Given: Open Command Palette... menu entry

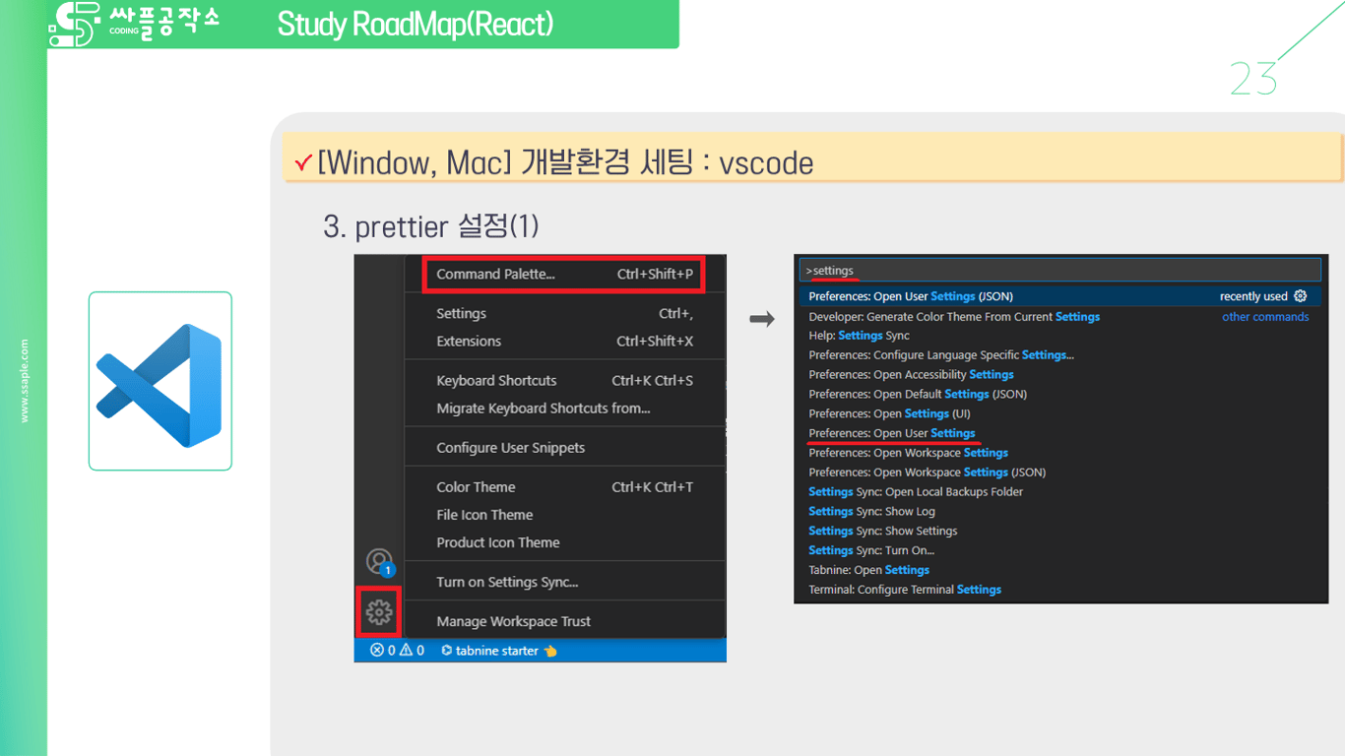Looking at the screenshot, I should (564, 274).
